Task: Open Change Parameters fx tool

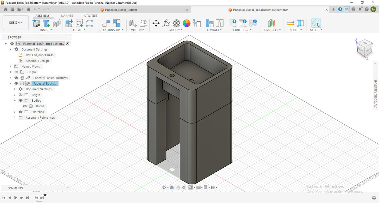Action: 166,23
